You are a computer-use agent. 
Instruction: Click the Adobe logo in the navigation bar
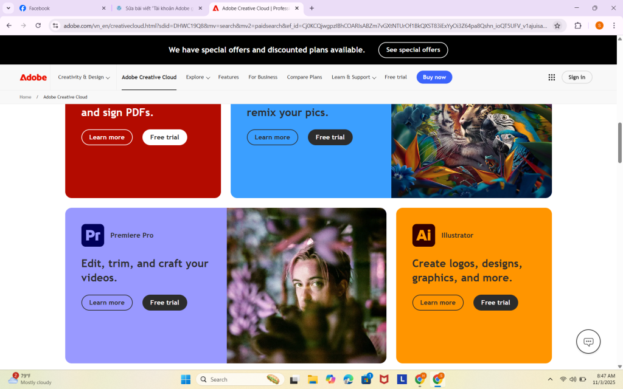33,77
